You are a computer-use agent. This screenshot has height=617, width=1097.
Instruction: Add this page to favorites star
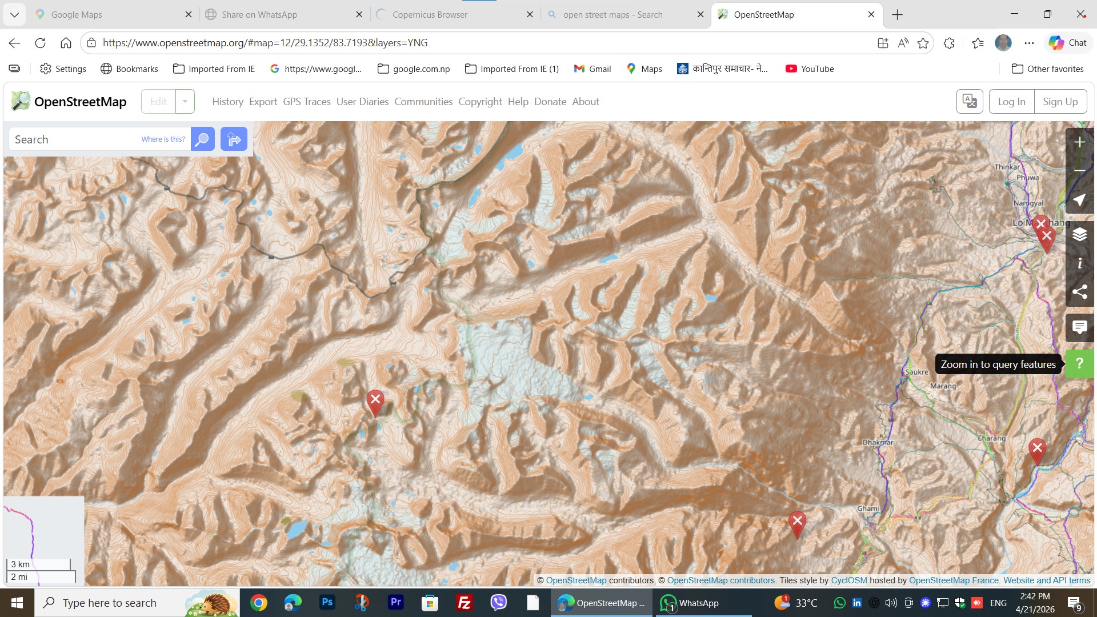click(x=923, y=43)
